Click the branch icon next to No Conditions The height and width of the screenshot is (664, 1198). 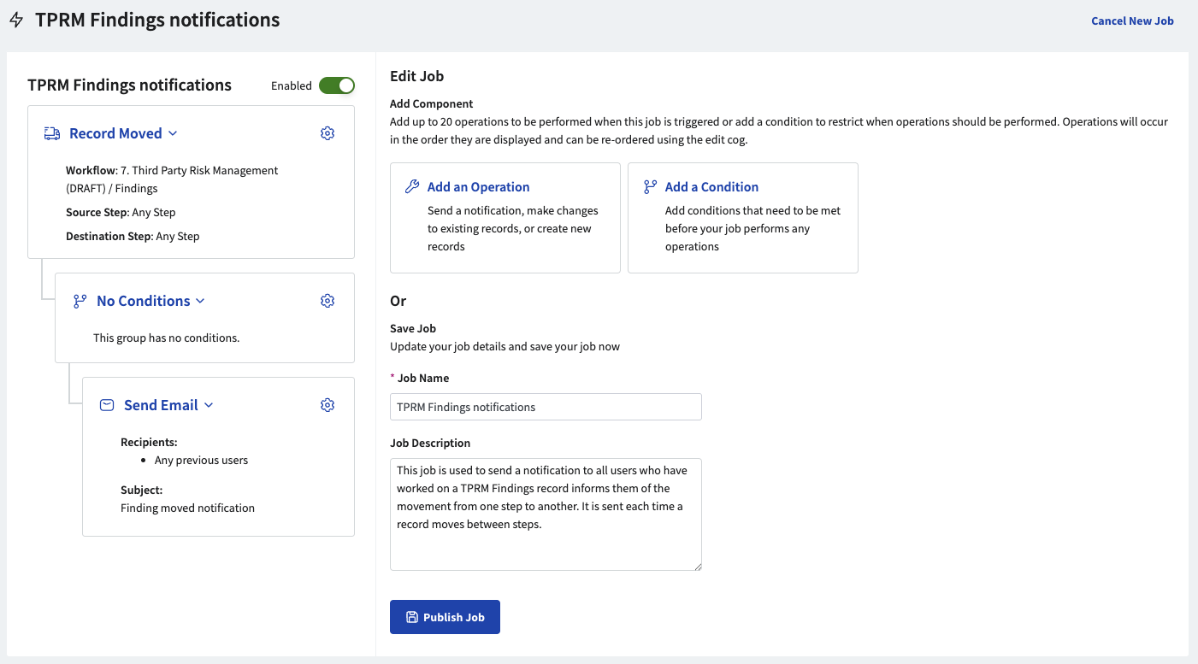(80, 301)
